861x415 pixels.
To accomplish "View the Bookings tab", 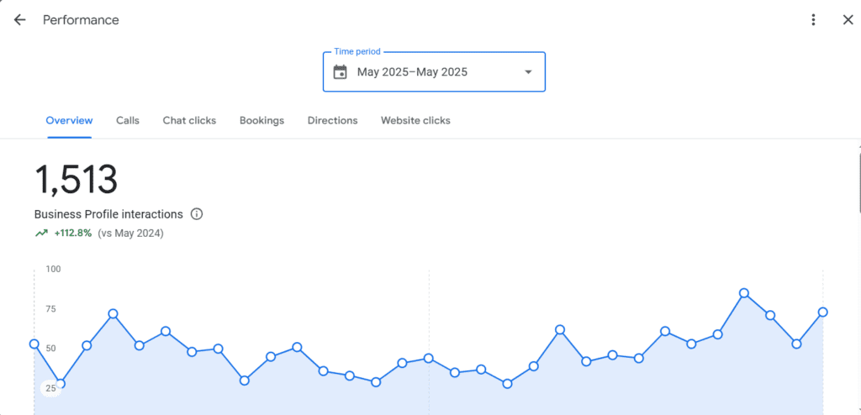I will coord(261,121).
